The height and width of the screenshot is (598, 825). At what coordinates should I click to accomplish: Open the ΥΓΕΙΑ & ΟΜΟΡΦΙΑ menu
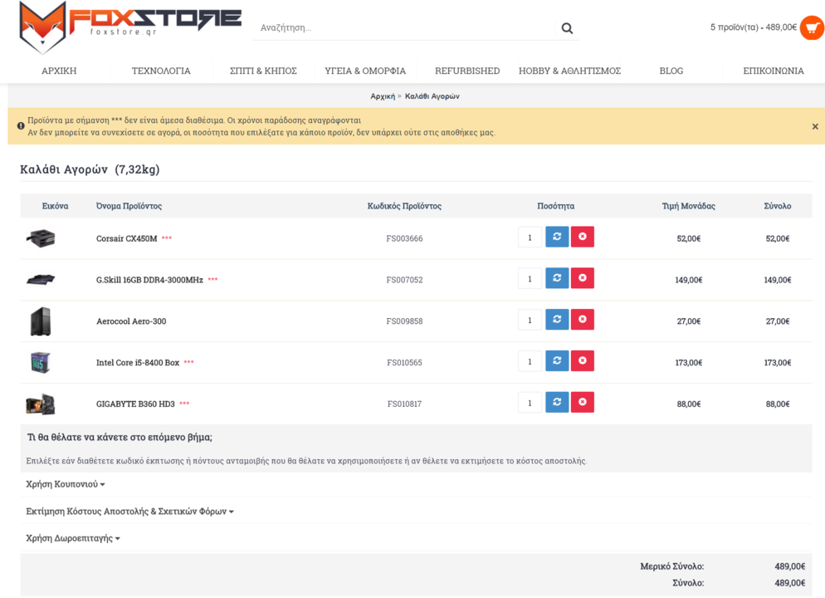click(x=365, y=71)
